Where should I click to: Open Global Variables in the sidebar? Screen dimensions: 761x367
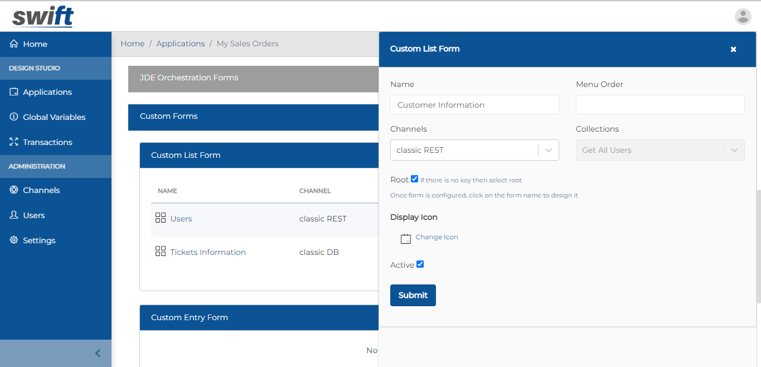(x=54, y=117)
